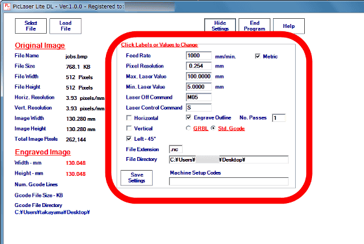The height and width of the screenshot is (244, 364).
Task: Click the Image Width 130.280 mm value
Action: [x=81, y=119]
